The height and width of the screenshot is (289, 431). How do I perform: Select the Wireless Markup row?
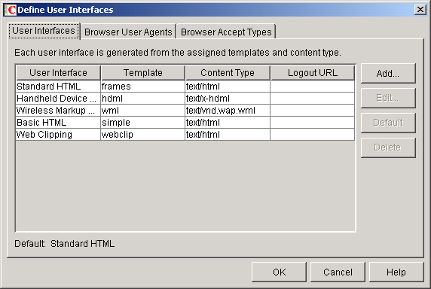pyautogui.click(x=185, y=111)
